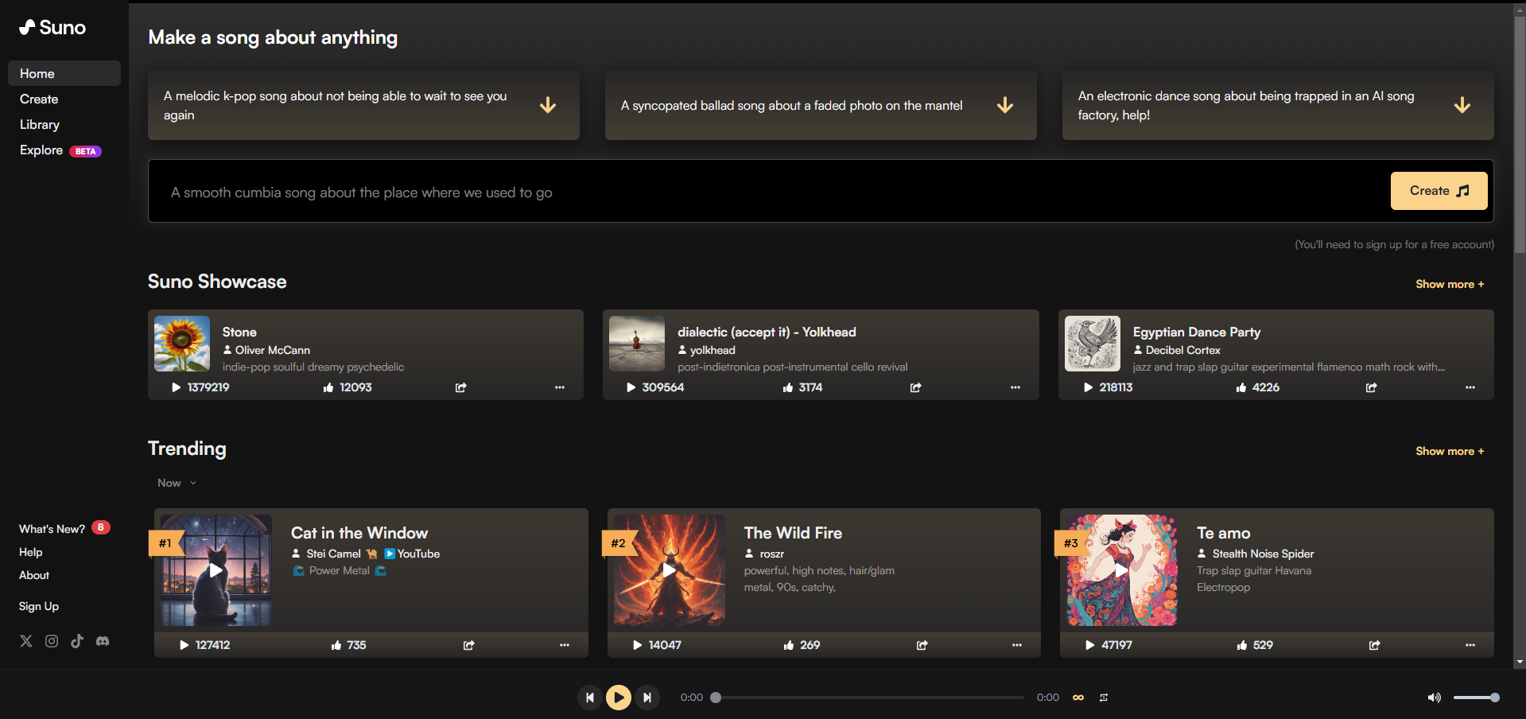Open the About page

(34, 575)
